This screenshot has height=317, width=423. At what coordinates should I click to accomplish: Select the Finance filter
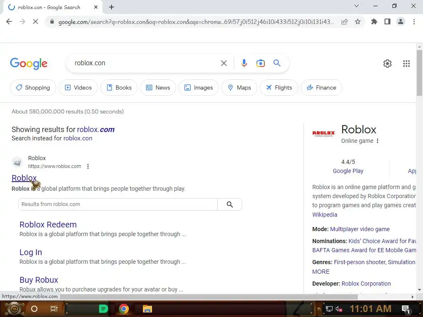pyautogui.click(x=321, y=88)
